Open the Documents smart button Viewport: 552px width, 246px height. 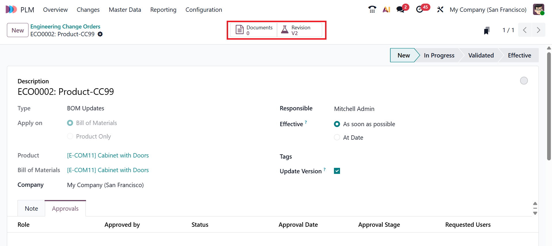tap(254, 30)
